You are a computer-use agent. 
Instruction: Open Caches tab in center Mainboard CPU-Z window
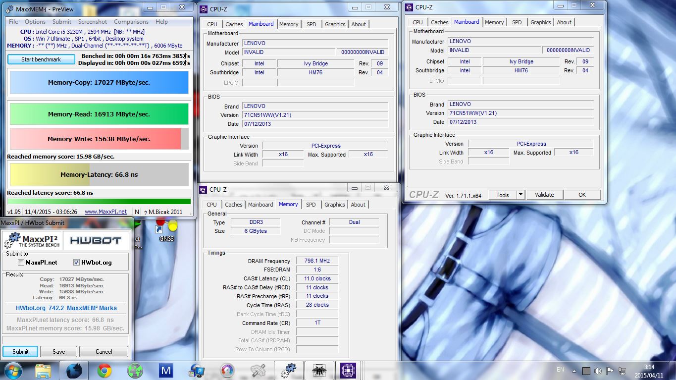coord(234,24)
